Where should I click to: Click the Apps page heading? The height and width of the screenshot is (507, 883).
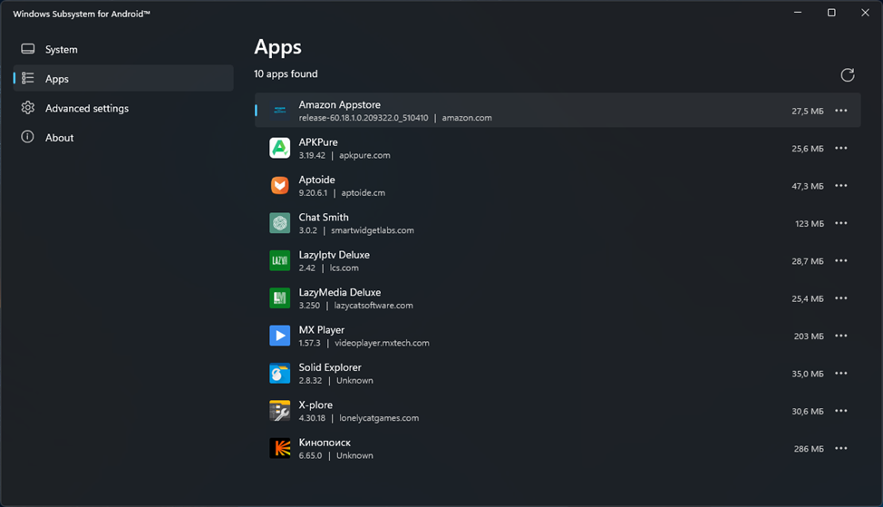tap(277, 47)
